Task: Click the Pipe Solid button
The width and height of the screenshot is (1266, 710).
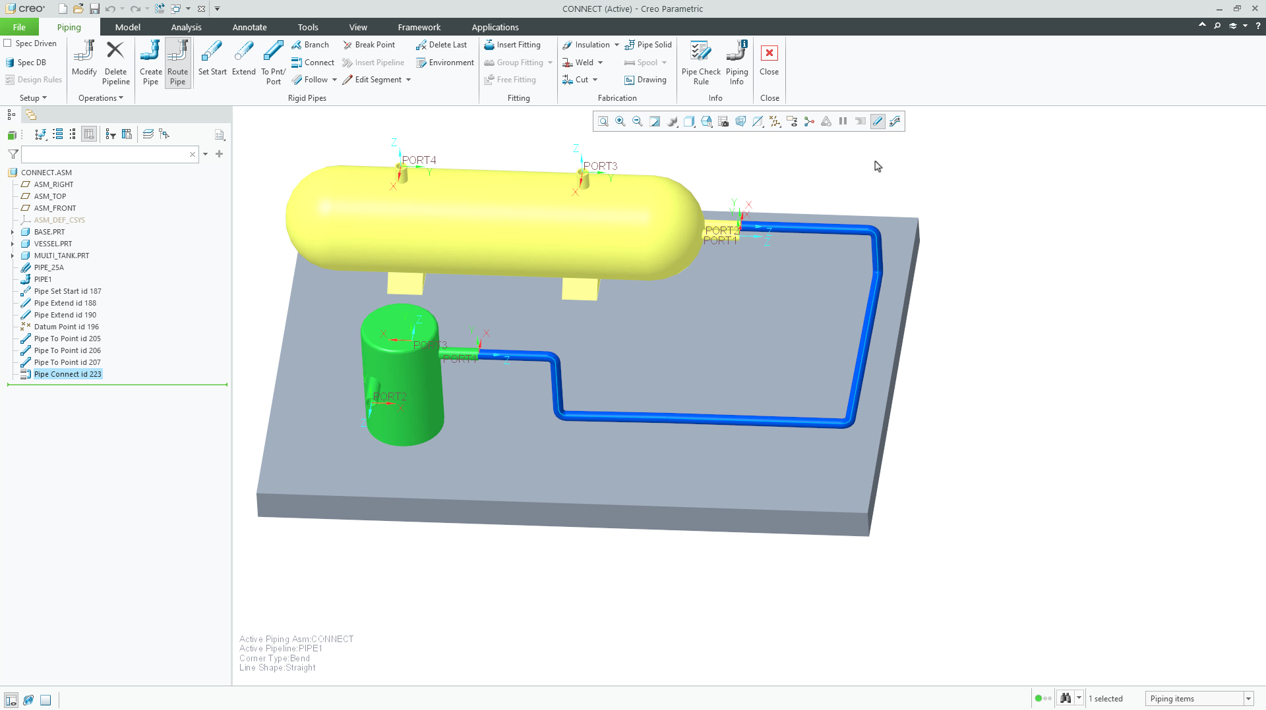Action: pos(648,45)
